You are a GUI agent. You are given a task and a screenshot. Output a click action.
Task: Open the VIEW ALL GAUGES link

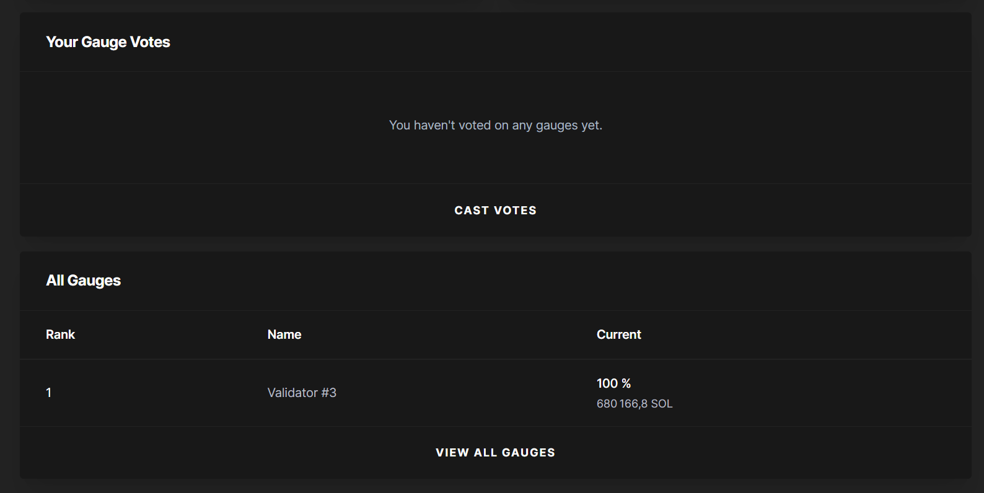(495, 453)
